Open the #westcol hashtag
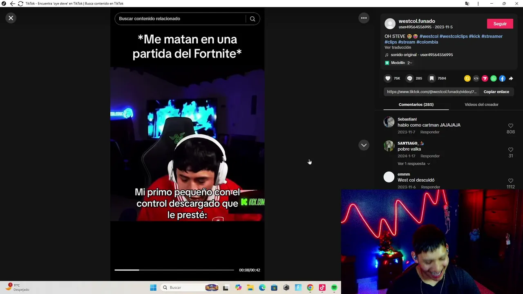Image resolution: width=523 pixels, height=294 pixels. click(429, 36)
